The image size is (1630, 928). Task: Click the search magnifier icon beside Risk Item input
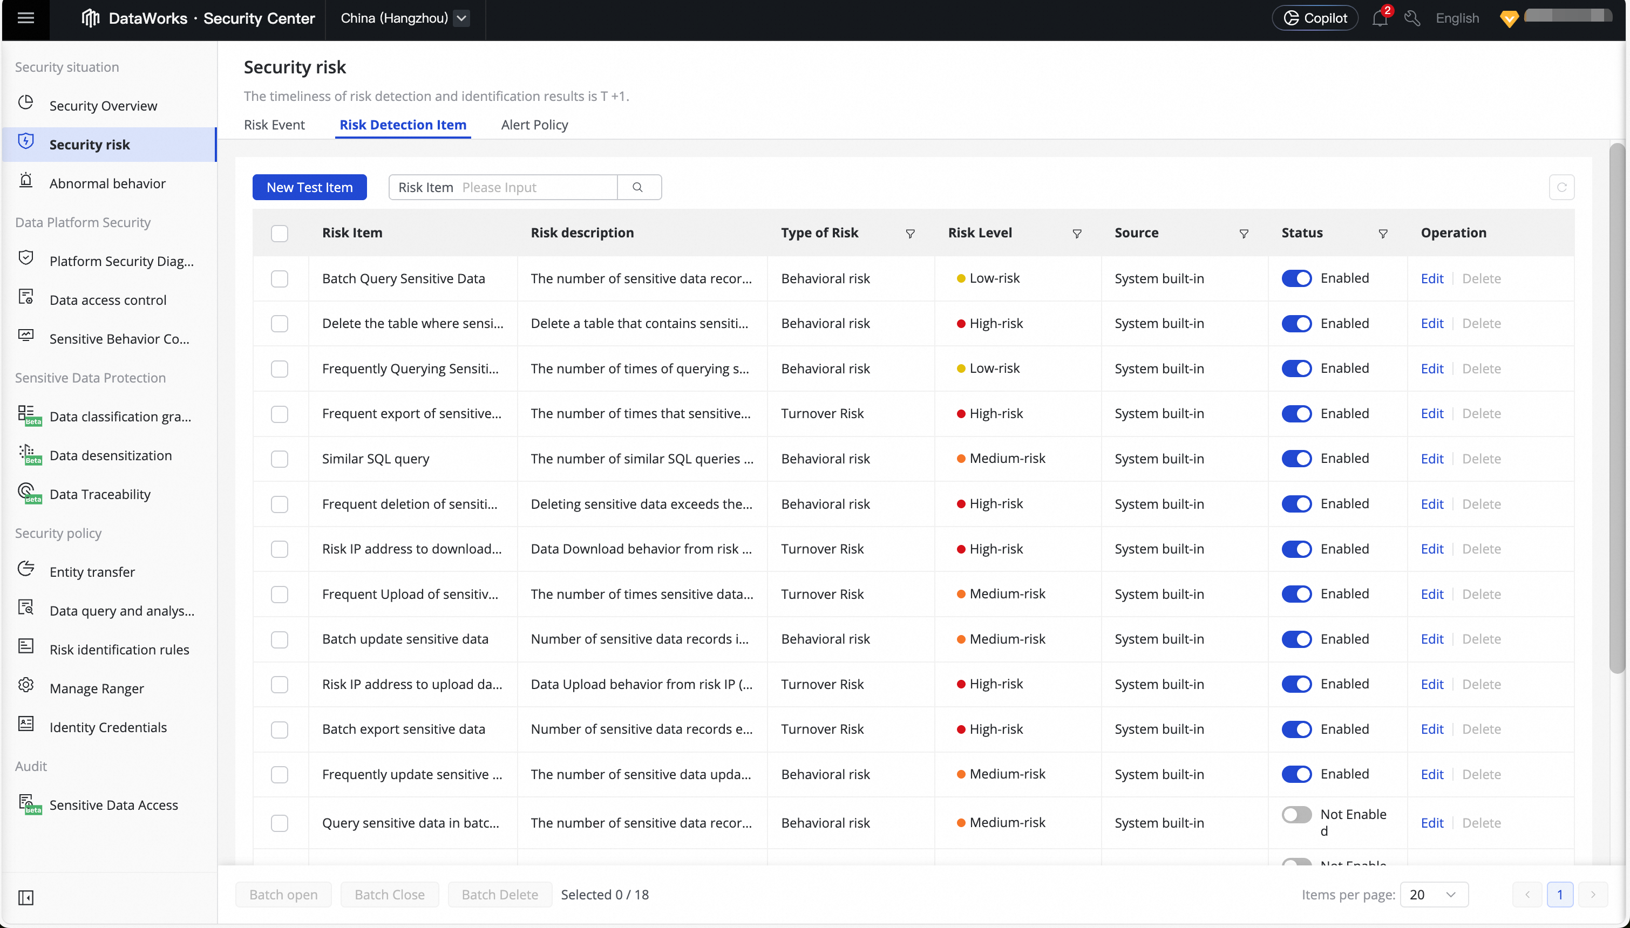[637, 187]
